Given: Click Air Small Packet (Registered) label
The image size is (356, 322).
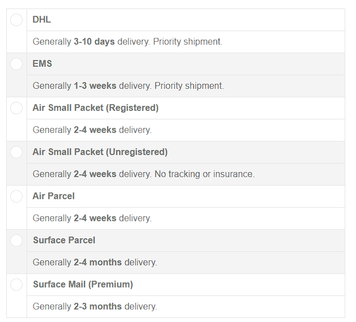Looking at the screenshot, I should coord(95,108).
